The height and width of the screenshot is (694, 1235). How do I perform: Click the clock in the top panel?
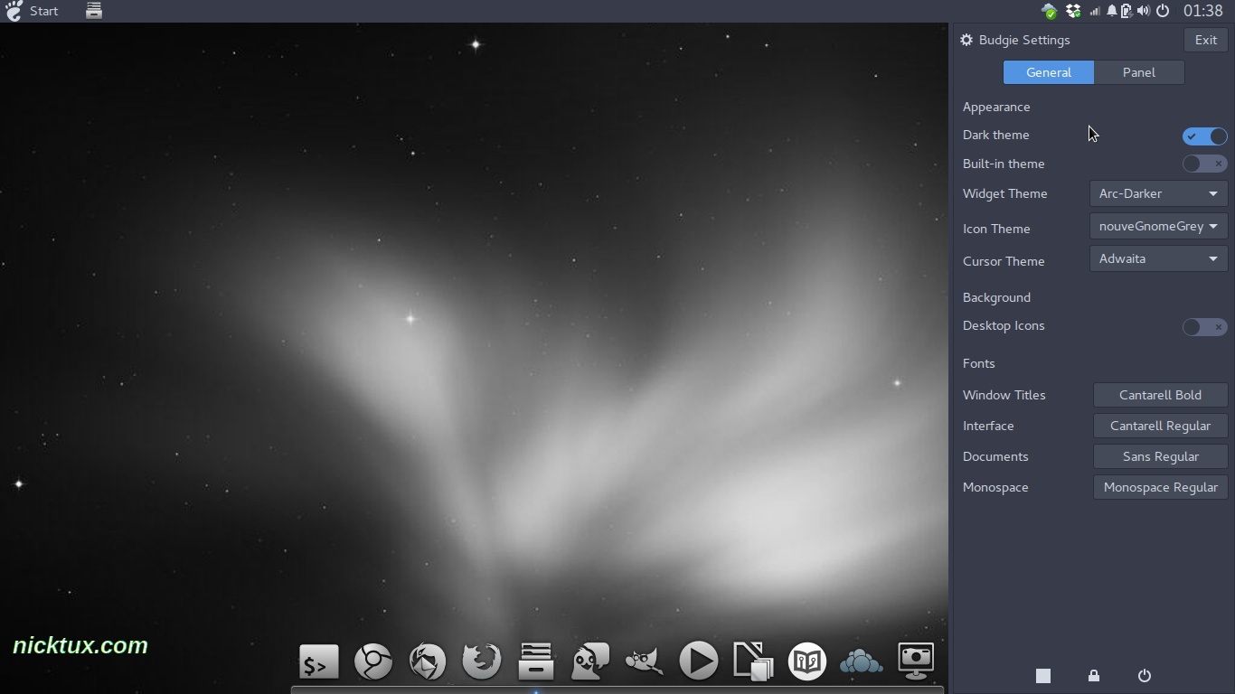(1202, 11)
